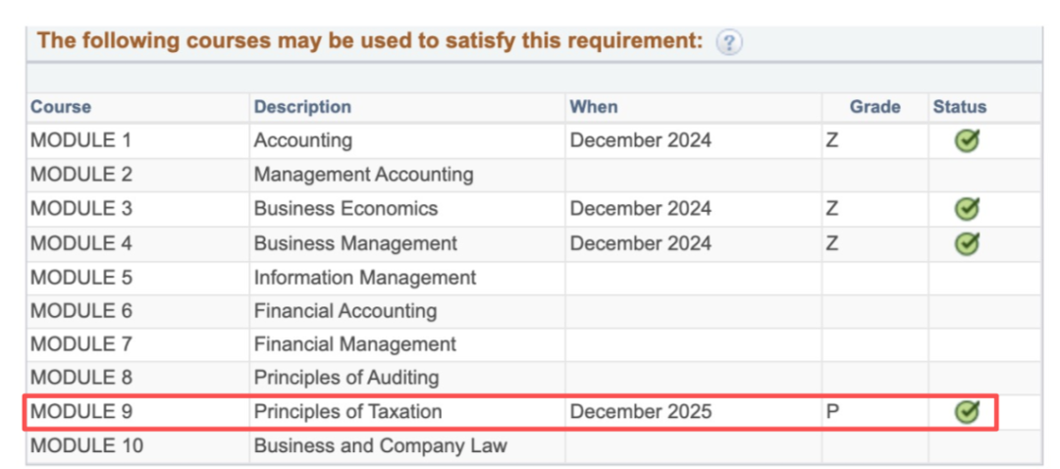Image resolution: width=1060 pixels, height=469 pixels.
Task: Select the Management Accounting description
Action: [363, 175]
